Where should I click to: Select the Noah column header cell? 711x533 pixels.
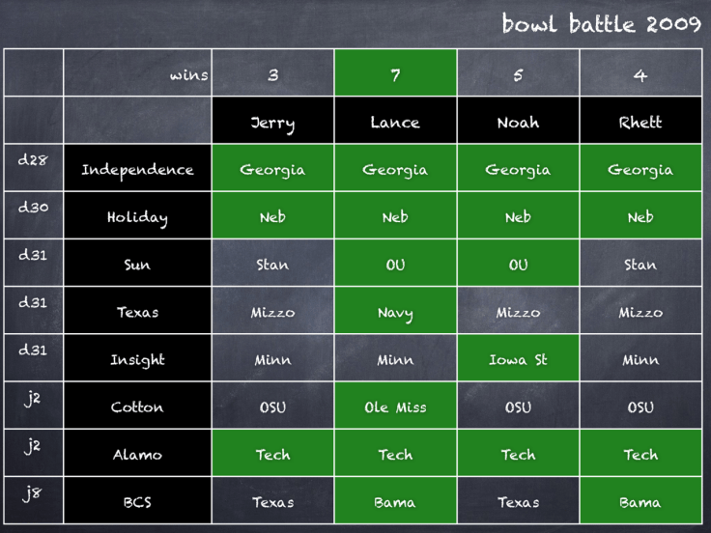pyautogui.click(x=518, y=122)
